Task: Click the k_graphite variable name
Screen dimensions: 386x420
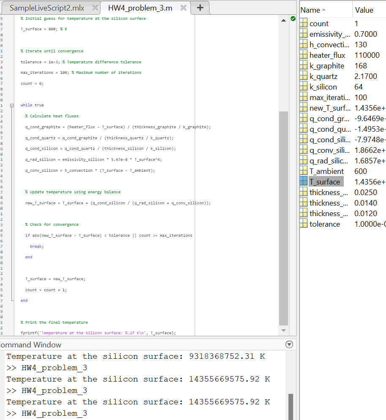Action: 327,66
